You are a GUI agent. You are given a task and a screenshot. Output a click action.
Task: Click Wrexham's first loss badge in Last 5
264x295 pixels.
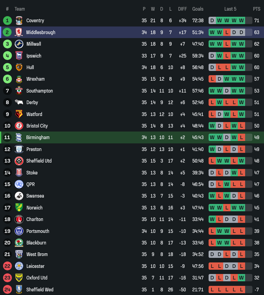pyautogui.click(x=212, y=79)
